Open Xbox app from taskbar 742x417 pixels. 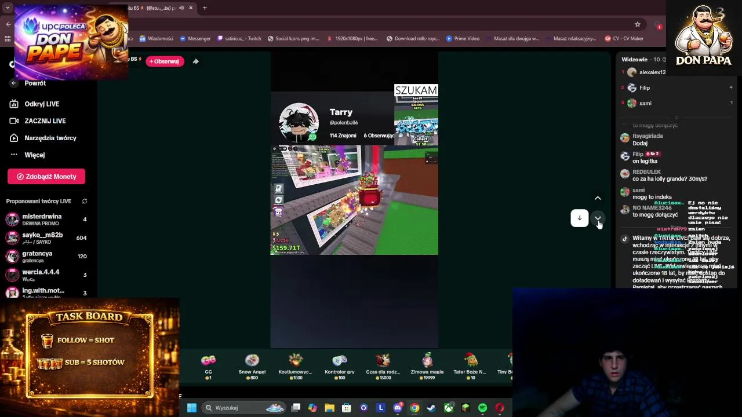pyautogui.click(x=449, y=408)
